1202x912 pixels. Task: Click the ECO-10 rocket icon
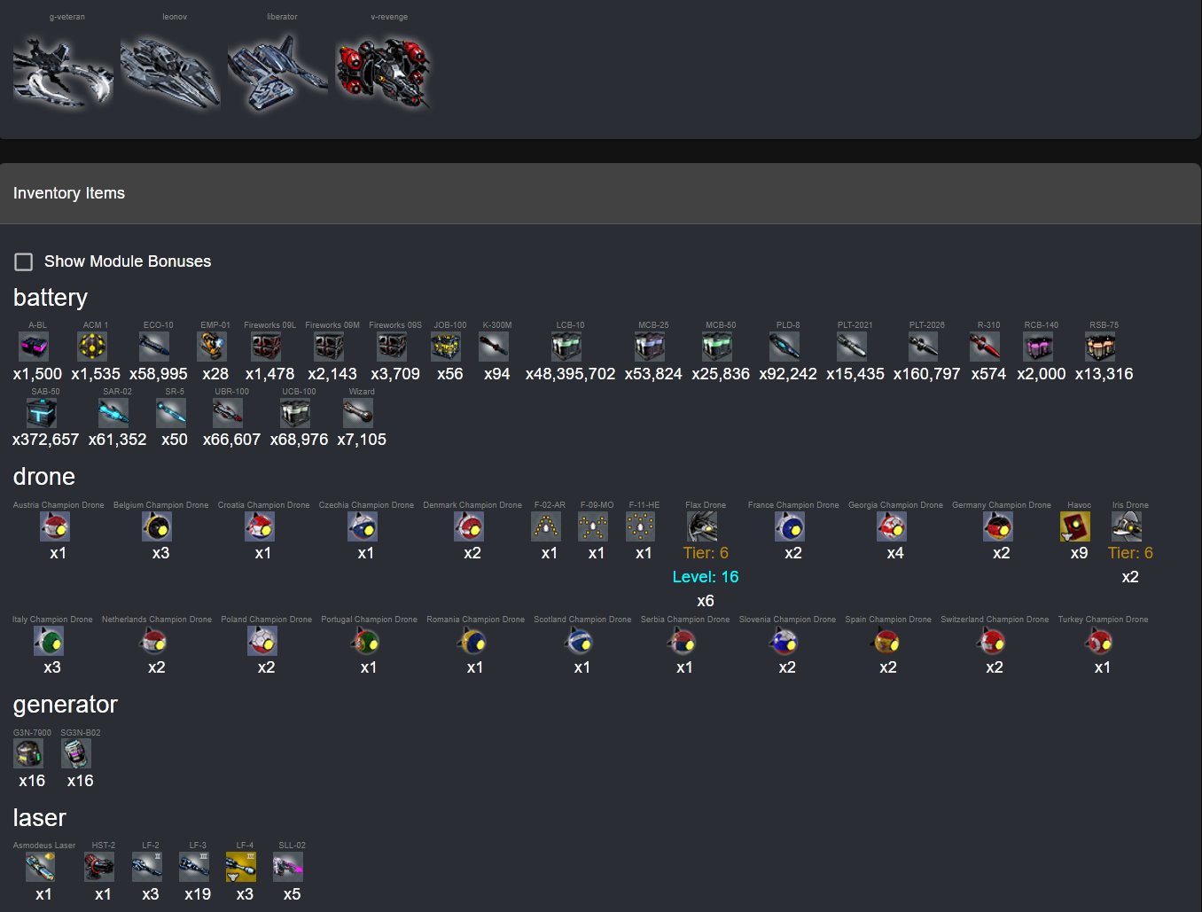tap(154, 347)
